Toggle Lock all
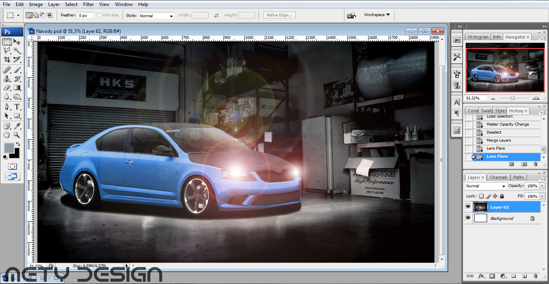This screenshot has height=284, width=549. [502, 196]
